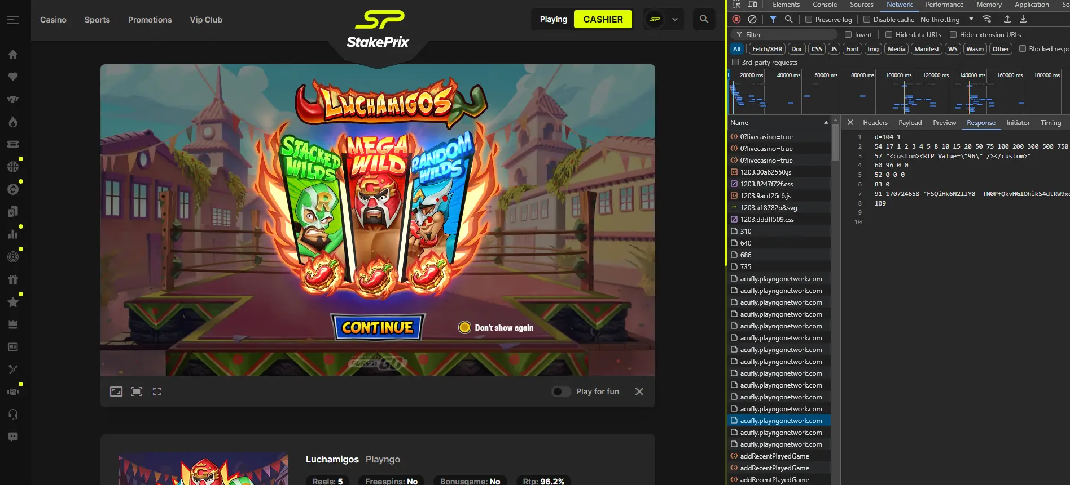The height and width of the screenshot is (485, 1070).
Task: Click in the network Filter text field
Action: [x=783, y=34]
